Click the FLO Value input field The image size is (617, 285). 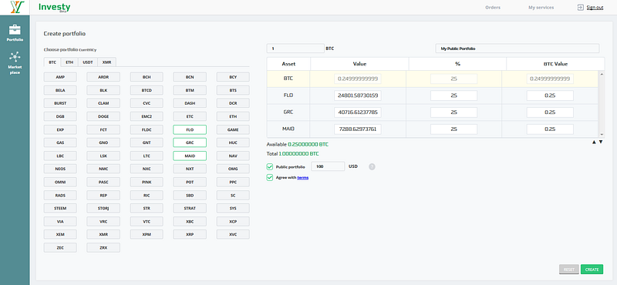tap(358, 96)
